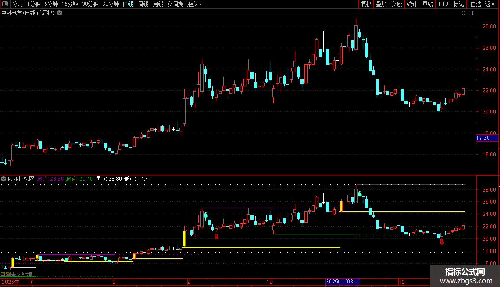Switch to the 分时 view

tap(18, 4)
